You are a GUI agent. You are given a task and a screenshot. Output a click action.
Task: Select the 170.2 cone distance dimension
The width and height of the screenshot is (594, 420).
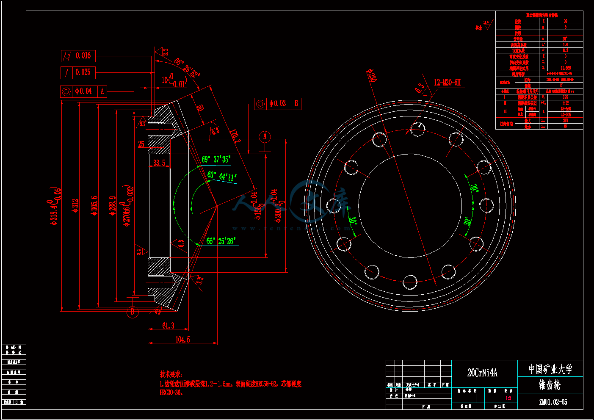235,136
